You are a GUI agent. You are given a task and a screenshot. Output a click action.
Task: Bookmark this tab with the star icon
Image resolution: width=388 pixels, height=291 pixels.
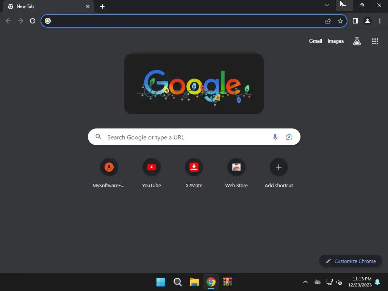pos(340,21)
